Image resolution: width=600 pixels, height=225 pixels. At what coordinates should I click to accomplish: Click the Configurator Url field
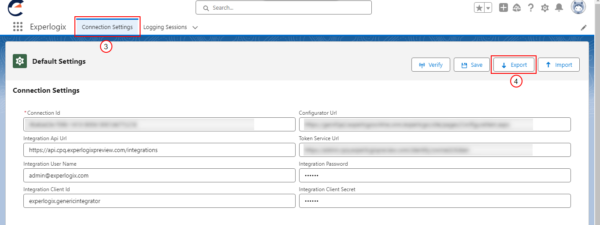pos(435,124)
